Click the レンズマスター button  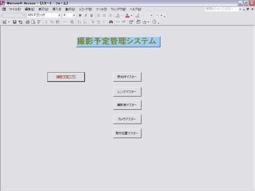127,92
